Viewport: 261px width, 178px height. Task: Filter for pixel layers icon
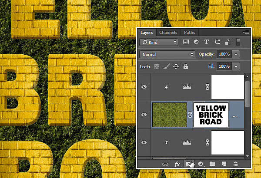coord(186,42)
